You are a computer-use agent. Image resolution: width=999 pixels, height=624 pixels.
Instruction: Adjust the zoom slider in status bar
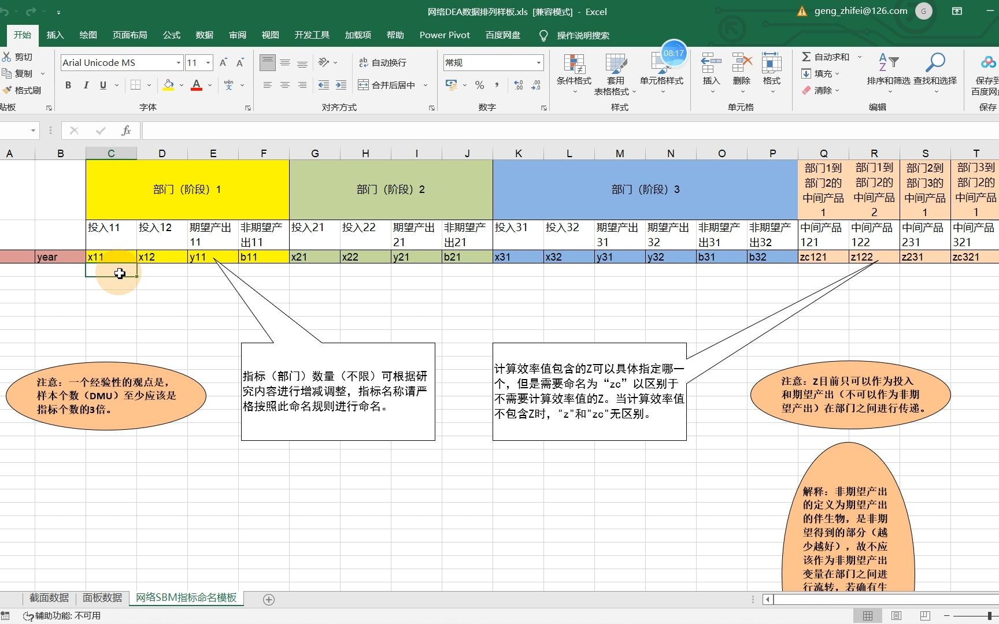(x=990, y=616)
